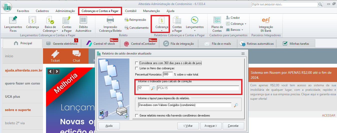337x133 pixels.
Task: Open Fila de e-mails tab
Action: pyautogui.click(x=218, y=43)
